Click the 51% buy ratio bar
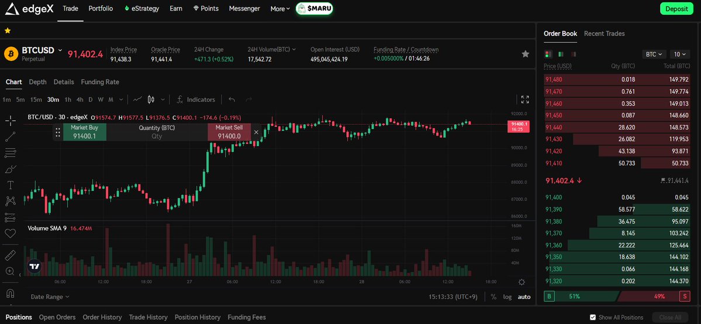 click(581, 296)
